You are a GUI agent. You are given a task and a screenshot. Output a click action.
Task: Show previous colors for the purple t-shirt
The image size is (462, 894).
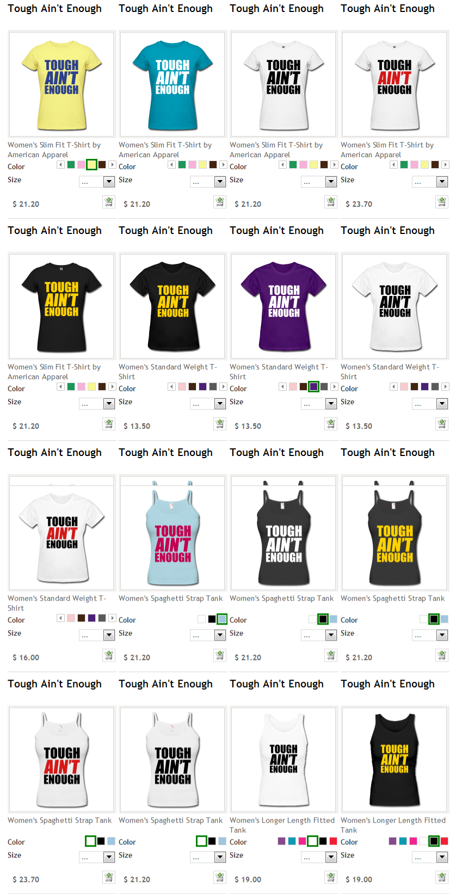click(282, 386)
